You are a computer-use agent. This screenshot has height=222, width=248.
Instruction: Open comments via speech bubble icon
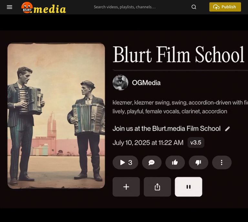[151, 163]
